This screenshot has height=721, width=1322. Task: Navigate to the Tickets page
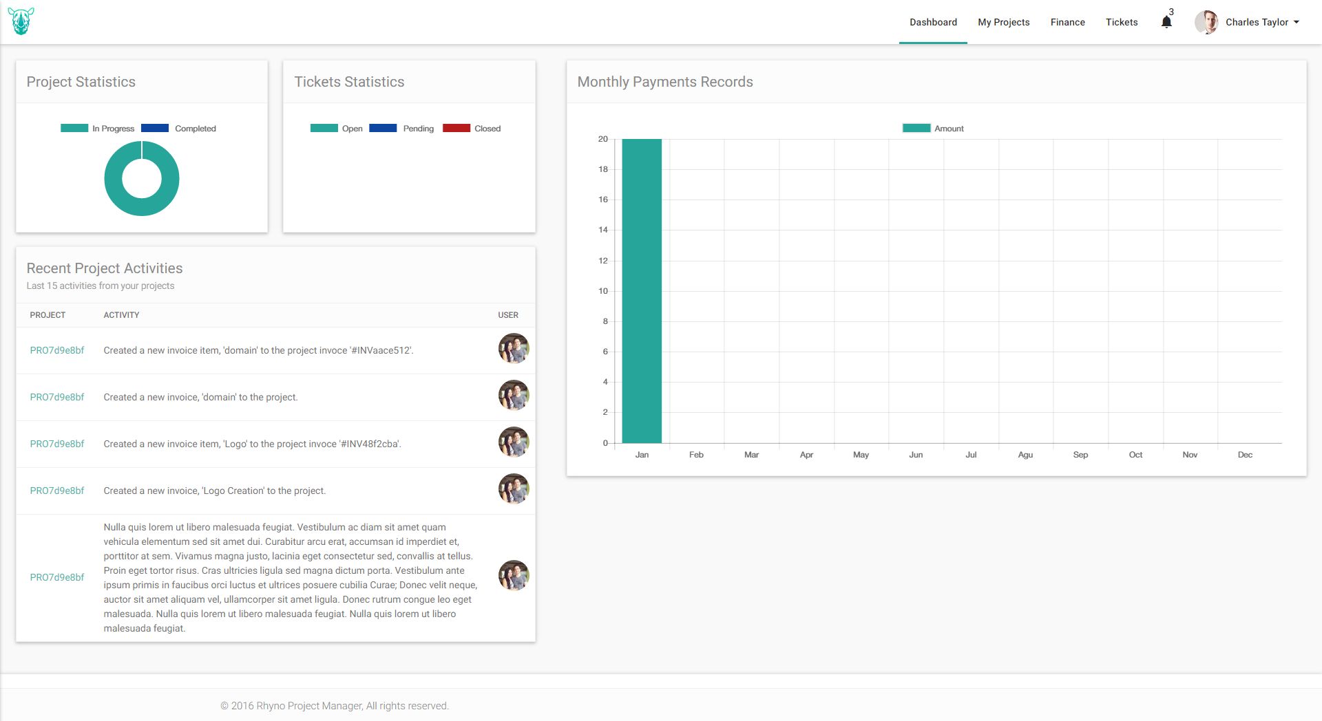pos(1121,22)
